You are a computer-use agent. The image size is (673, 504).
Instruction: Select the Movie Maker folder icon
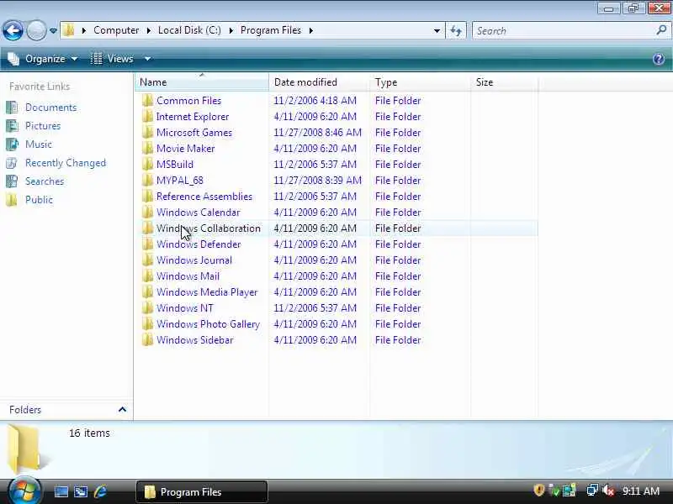[x=148, y=149]
